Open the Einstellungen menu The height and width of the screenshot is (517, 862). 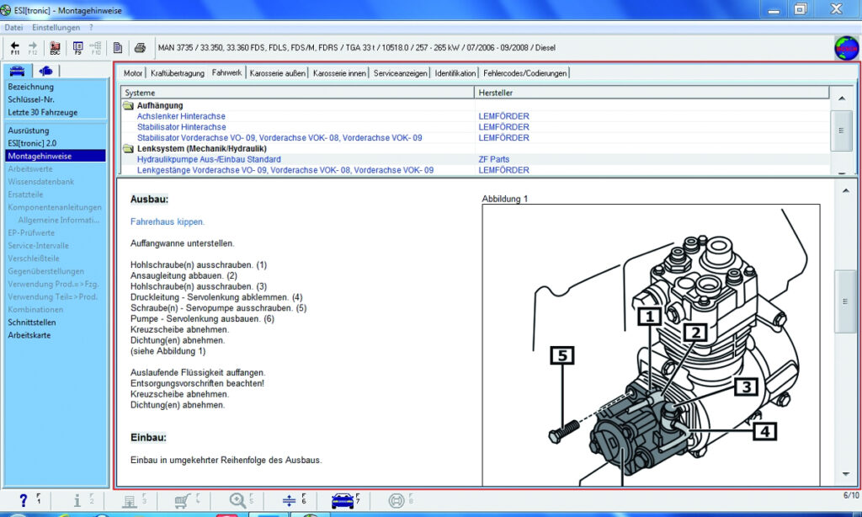[x=56, y=28]
